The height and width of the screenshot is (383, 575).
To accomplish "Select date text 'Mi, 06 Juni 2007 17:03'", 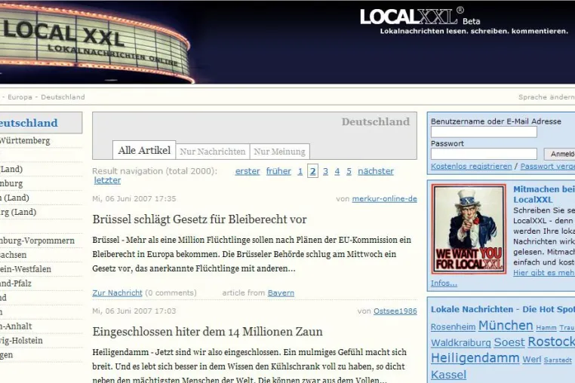I will pos(134,311).
